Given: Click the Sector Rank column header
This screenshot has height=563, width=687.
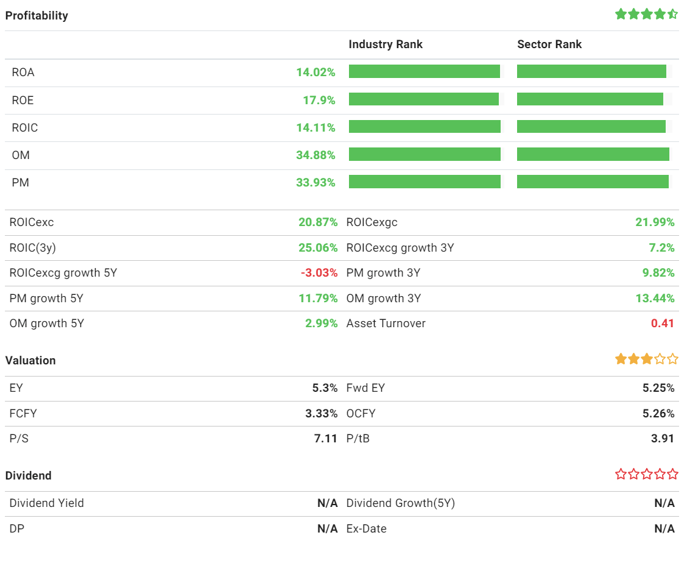Looking at the screenshot, I should [549, 44].
